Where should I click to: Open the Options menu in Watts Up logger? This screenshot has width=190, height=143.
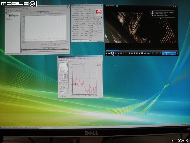click(85, 58)
